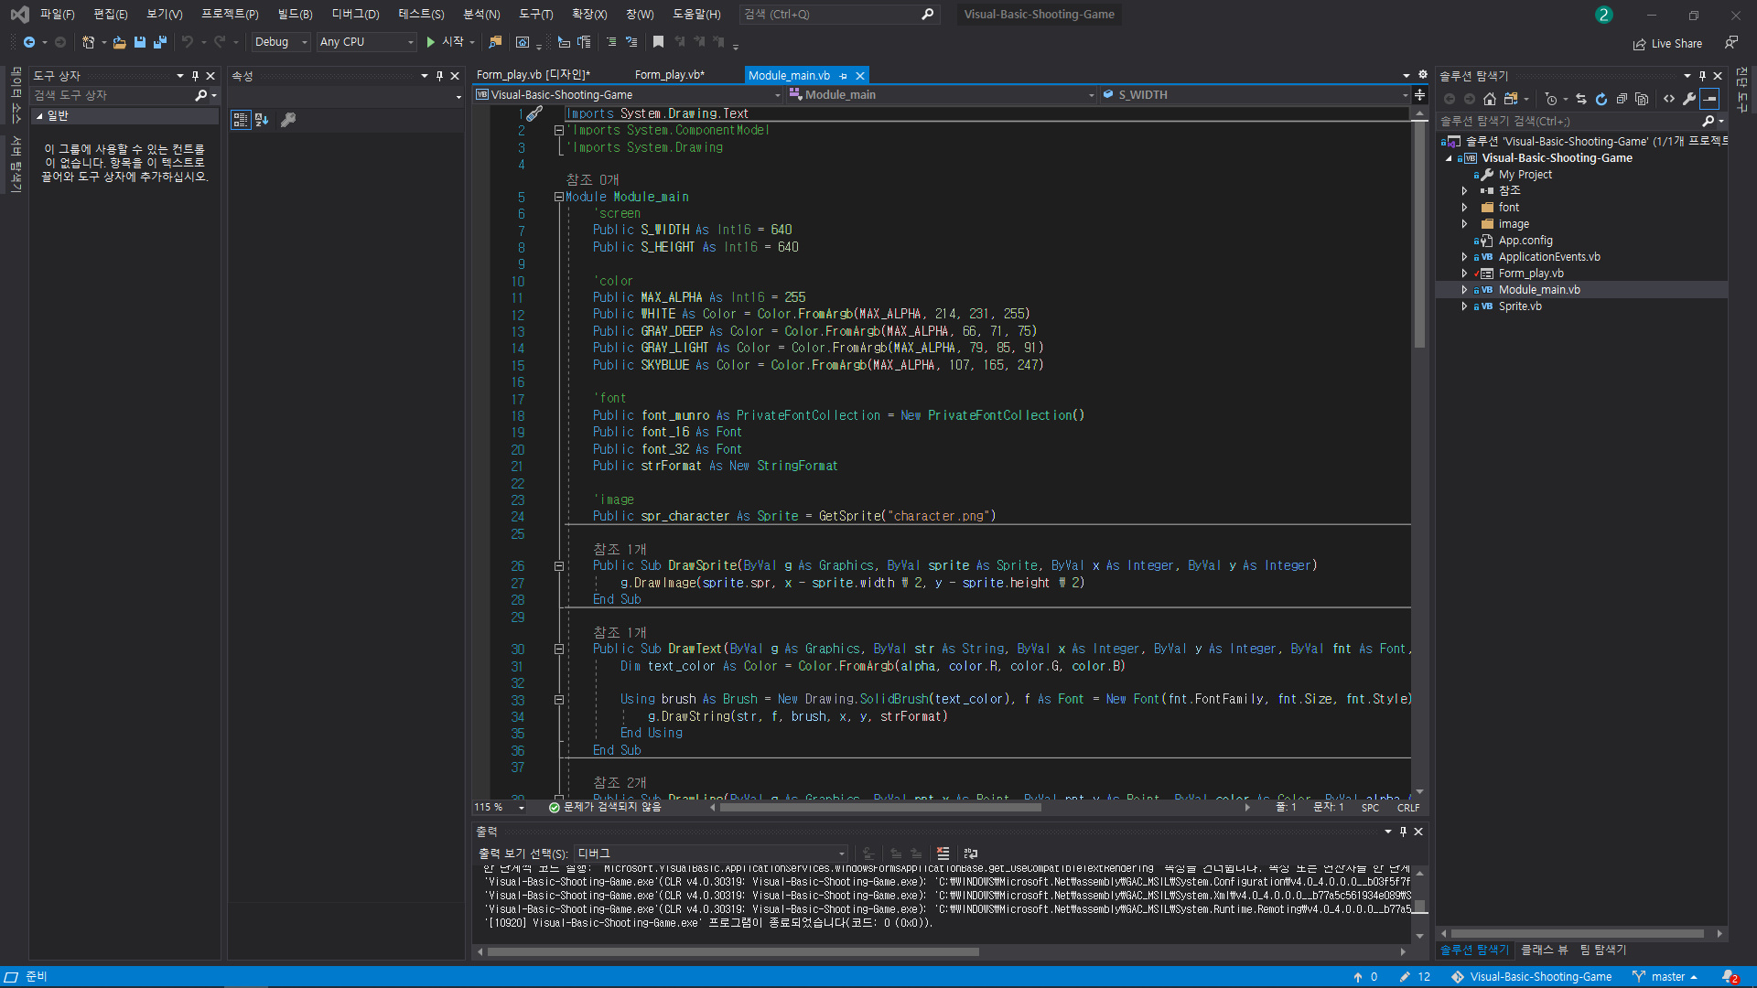Click the Save All toolbar icon

click(160, 42)
